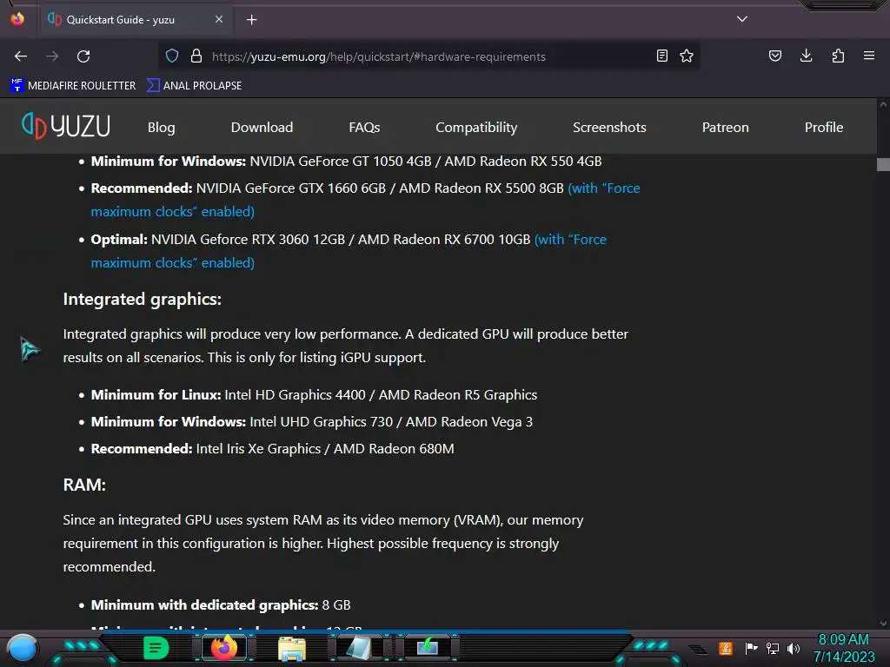Open the Screenshots page

coord(609,127)
